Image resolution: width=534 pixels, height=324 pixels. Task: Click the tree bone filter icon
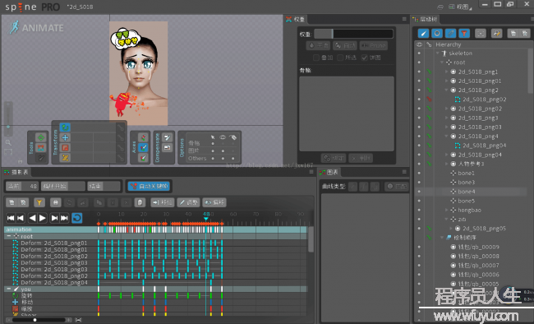[x=423, y=33]
